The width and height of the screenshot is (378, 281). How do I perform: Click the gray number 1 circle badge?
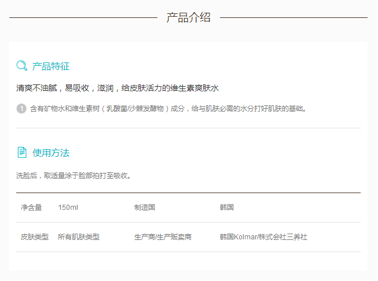(x=21, y=108)
